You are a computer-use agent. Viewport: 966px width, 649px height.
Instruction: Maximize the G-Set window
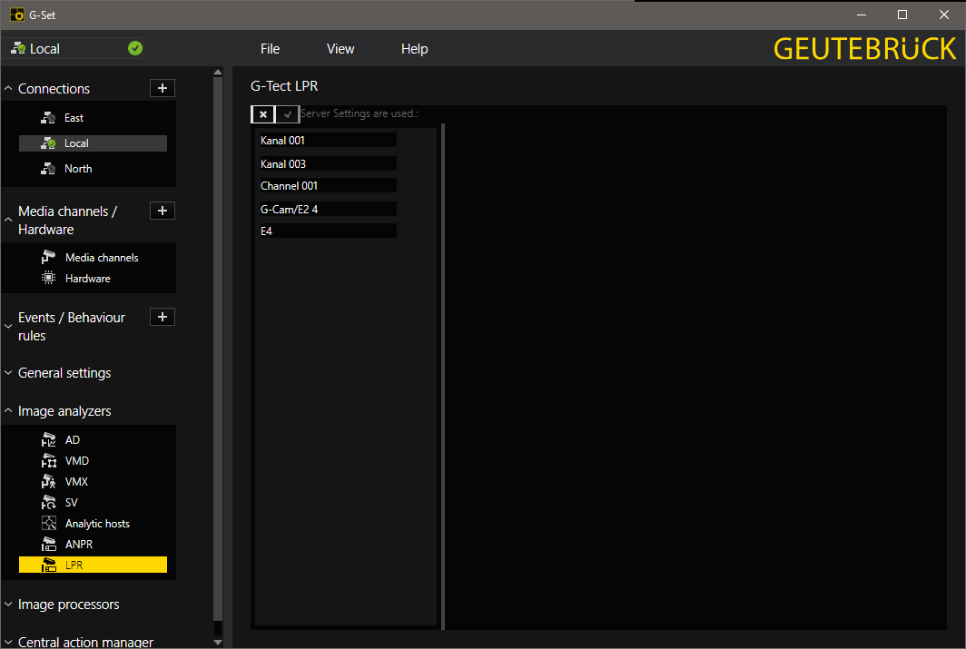902,15
